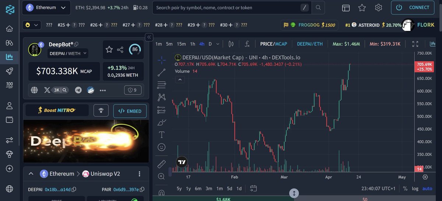Open the Ethereum chain selector dropdown
The height and width of the screenshot is (201, 442).
46,7
